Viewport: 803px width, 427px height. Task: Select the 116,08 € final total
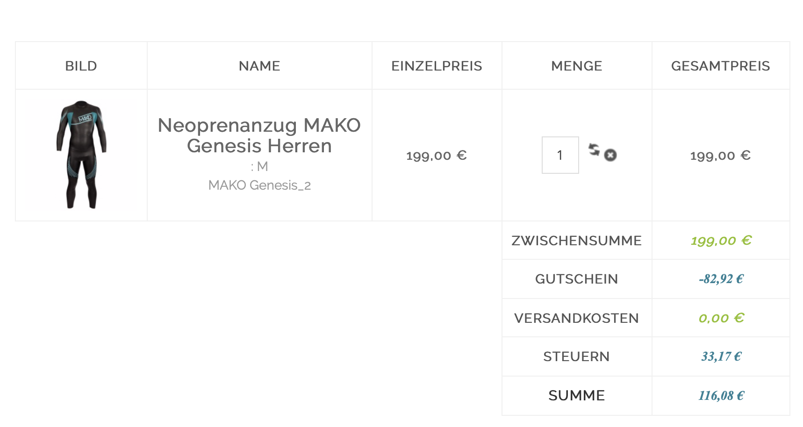[721, 396]
